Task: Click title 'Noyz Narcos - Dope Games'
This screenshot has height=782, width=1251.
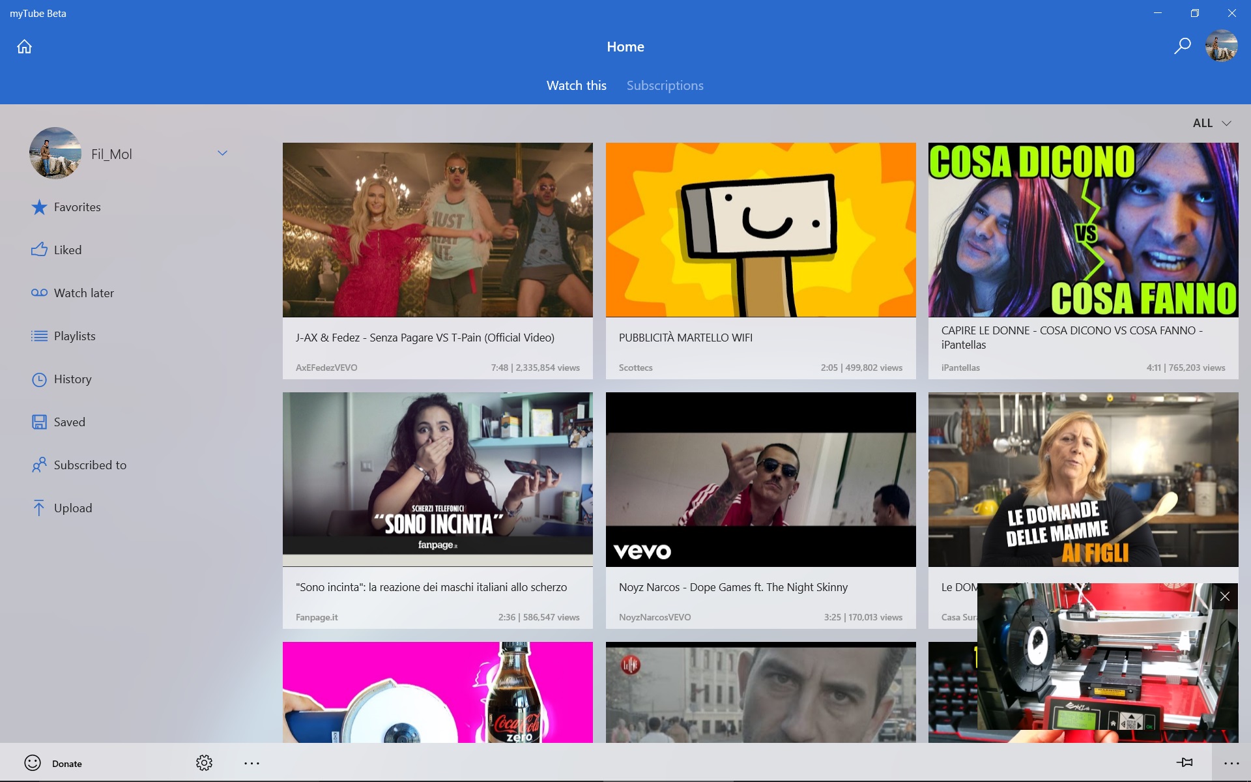Action: point(733,587)
